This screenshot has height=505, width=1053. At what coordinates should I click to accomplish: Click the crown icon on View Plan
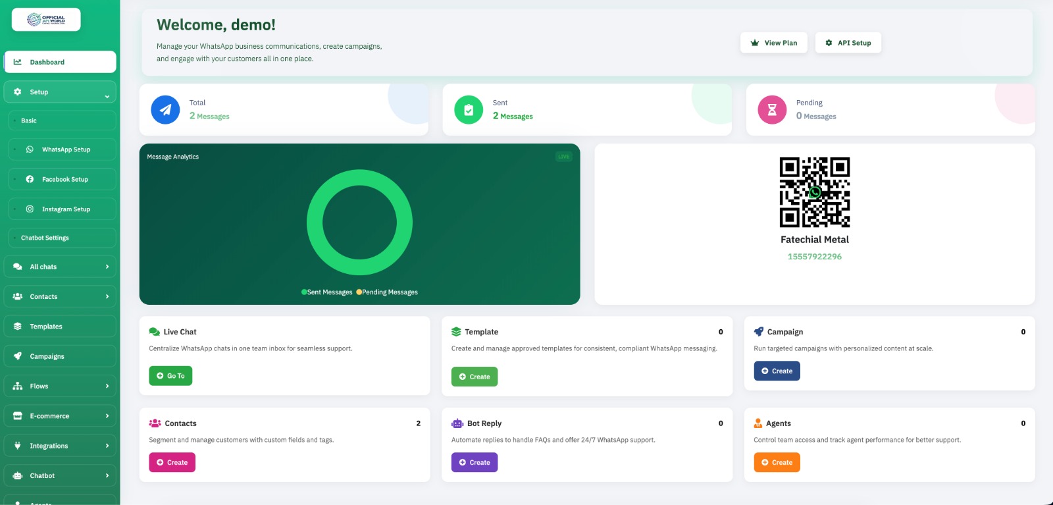755,43
